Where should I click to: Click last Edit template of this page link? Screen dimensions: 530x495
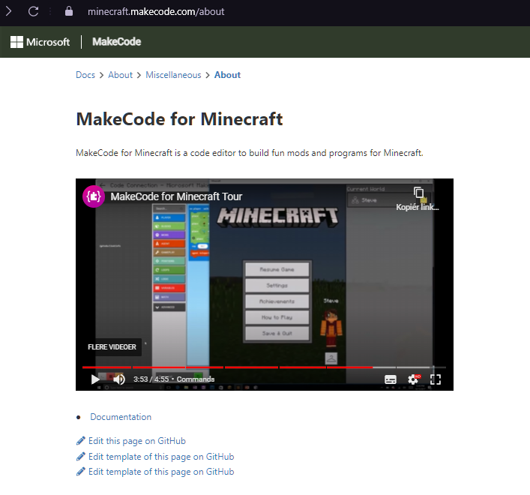click(x=161, y=472)
